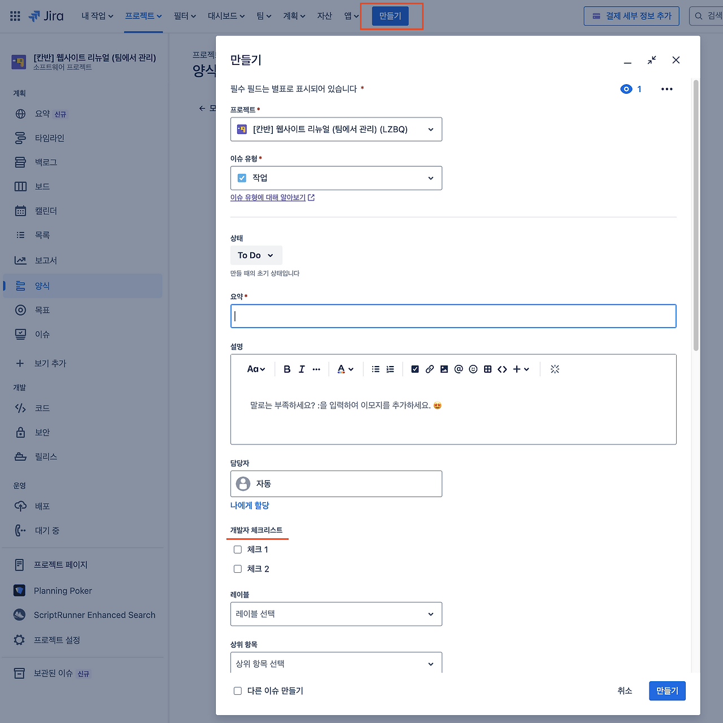This screenshot has height=723, width=723.
Task: Open the 계획 menu in top bar
Action: (294, 16)
